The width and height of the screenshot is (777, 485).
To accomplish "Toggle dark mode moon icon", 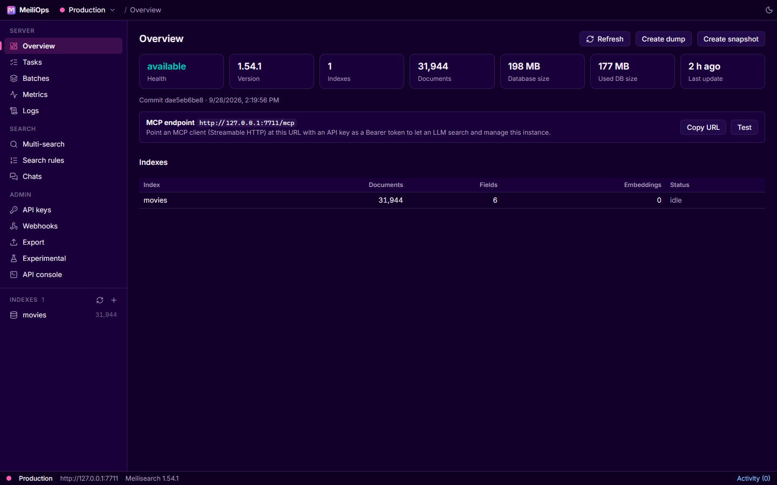I will pos(769,10).
